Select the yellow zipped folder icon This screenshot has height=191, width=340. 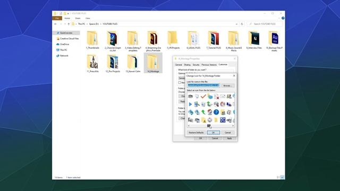(216, 120)
